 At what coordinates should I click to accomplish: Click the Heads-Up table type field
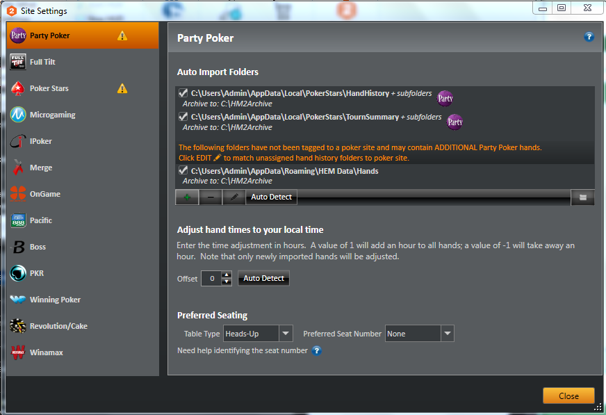tap(251, 334)
